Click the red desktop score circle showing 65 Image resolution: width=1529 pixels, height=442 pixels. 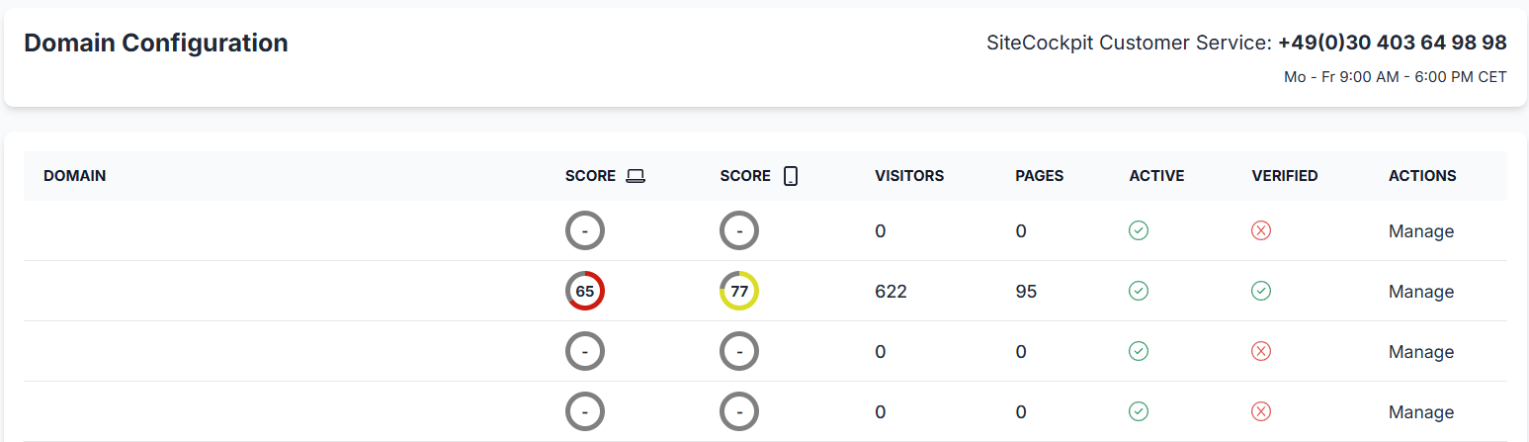[x=585, y=291]
